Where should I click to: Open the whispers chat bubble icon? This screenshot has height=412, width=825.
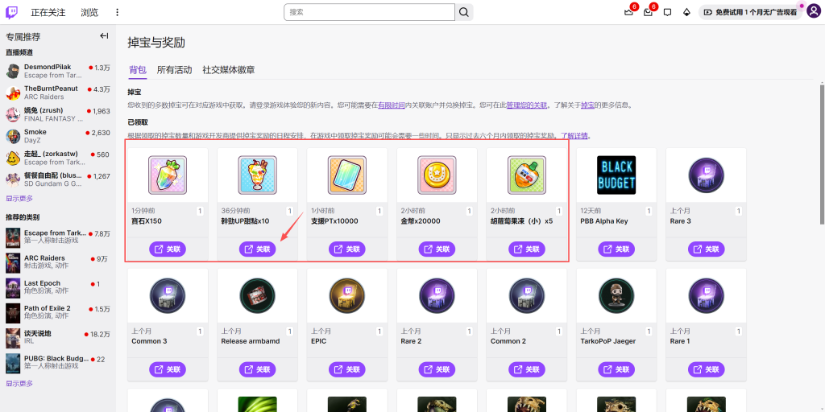tap(667, 12)
